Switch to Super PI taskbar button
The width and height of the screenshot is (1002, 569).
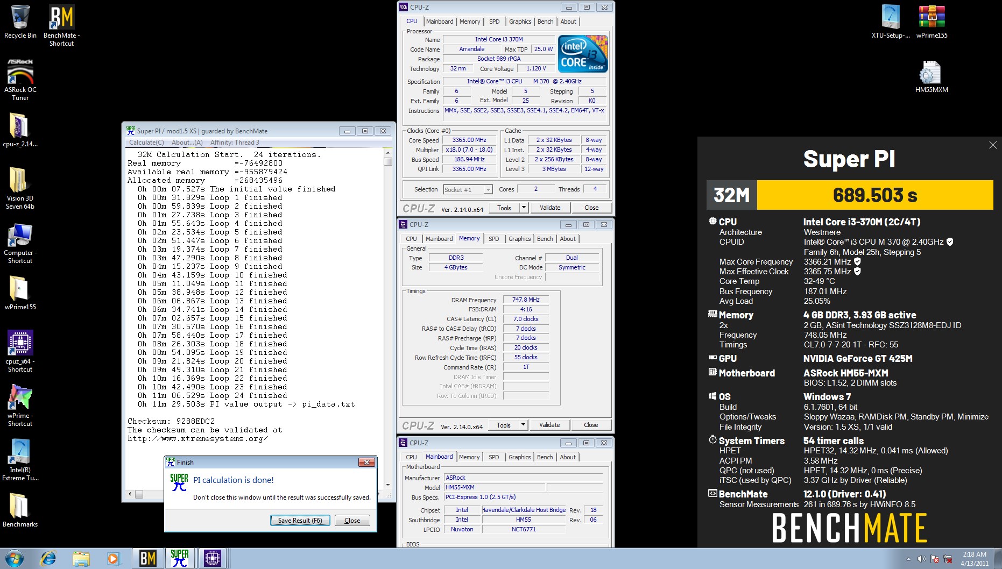point(180,558)
